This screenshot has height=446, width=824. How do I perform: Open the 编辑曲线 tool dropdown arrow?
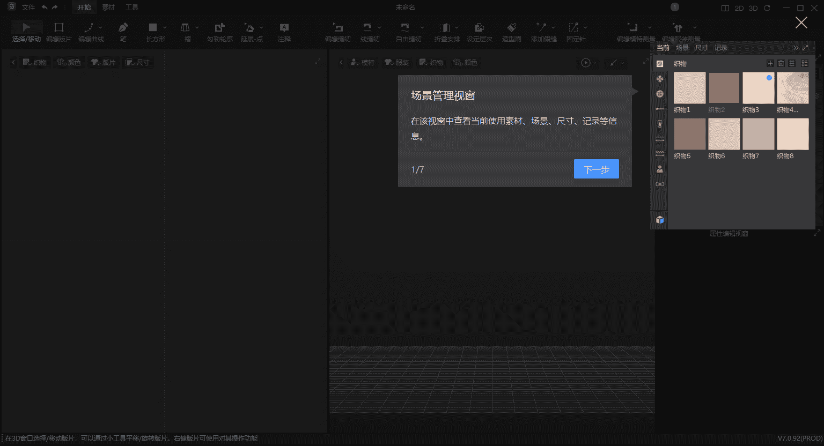coord(100,27)
